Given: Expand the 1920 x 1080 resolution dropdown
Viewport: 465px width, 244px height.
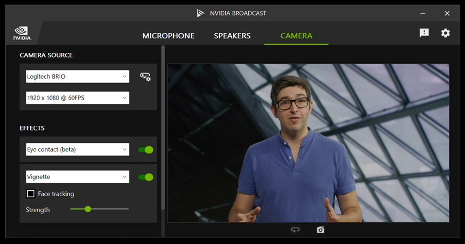Looking at the screenshot, I should point(77,98).
